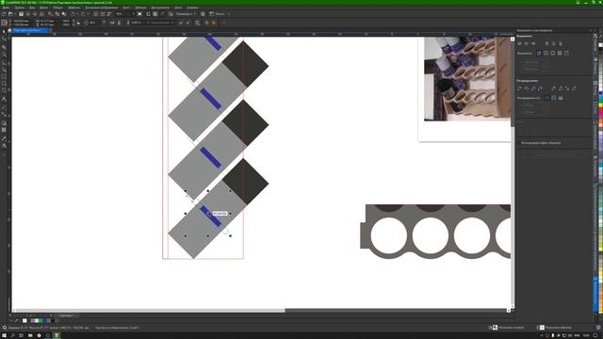Click the Save icon in standard toolbar
603x339 pixels.
point(21,14)
